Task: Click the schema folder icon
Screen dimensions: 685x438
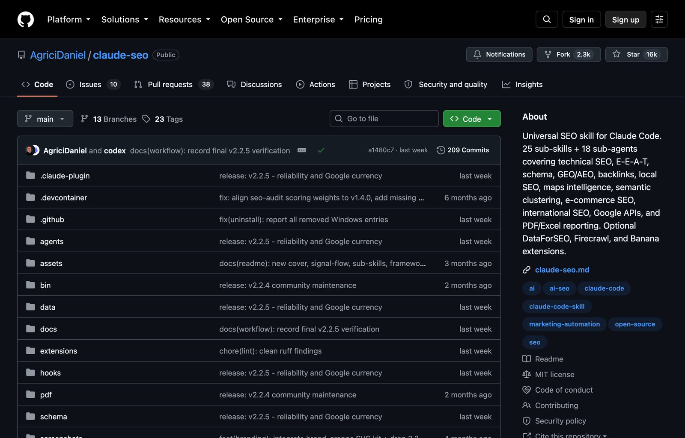Action: pos(30,416)
